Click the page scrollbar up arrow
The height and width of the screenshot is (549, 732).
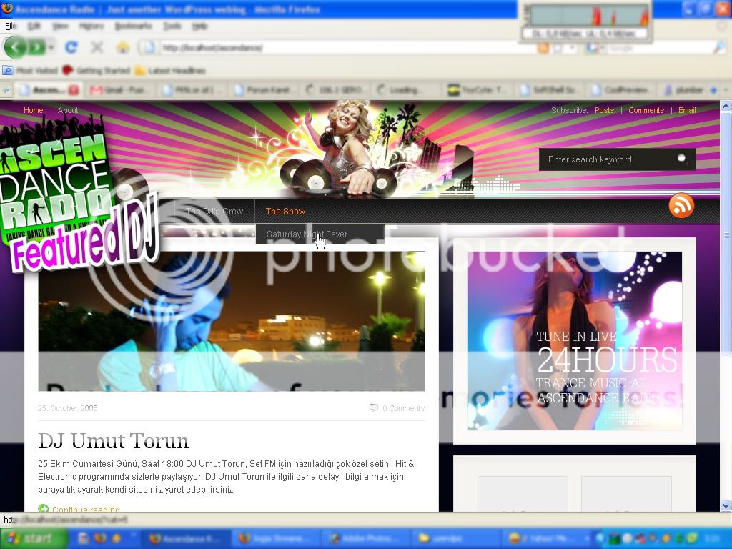(726, 106)
